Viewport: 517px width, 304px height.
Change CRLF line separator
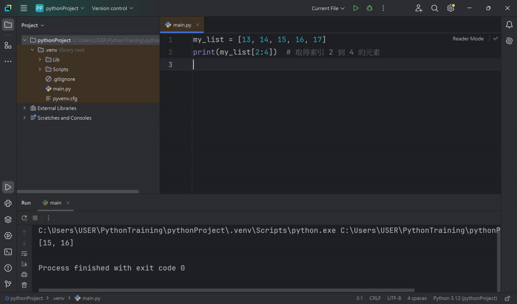click(x=375, y=298)
